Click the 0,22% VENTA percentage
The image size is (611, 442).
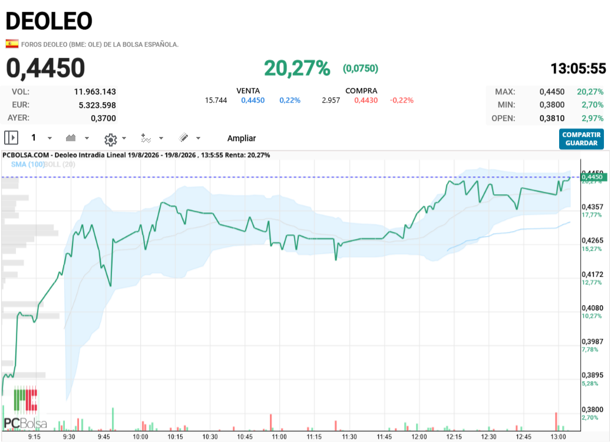290,100
